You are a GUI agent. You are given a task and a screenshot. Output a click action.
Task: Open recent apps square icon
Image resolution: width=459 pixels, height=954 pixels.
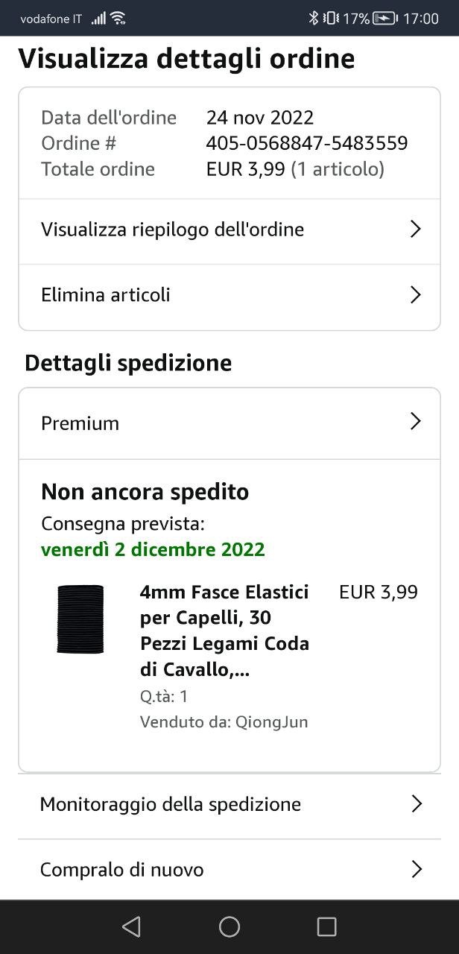pos(326,926)
